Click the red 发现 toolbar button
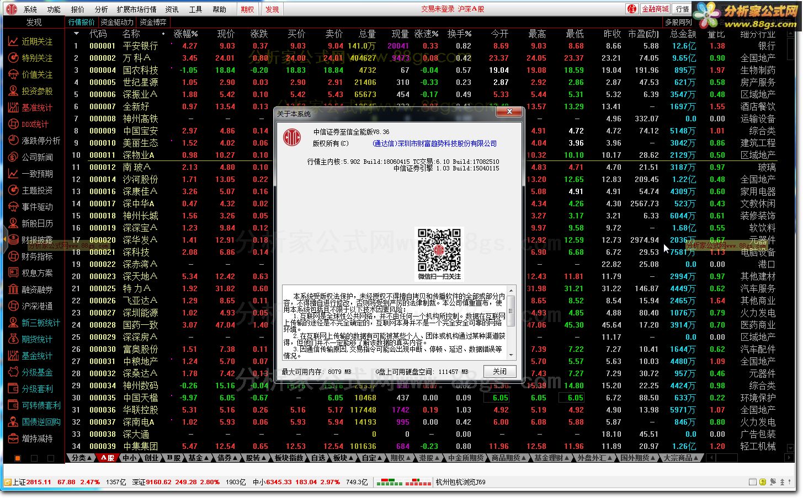 coord(272,9)
